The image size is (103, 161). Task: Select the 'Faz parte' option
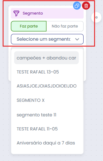[x=29, y=26]
